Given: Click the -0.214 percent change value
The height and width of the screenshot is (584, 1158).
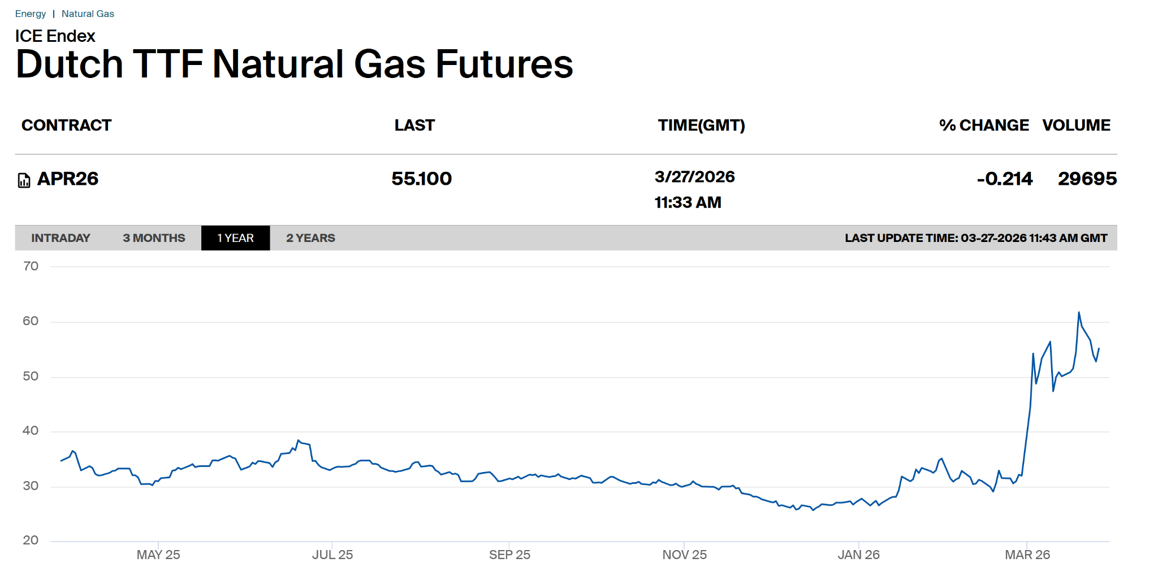Looking at the screenshot, I should click(1005, 179).
